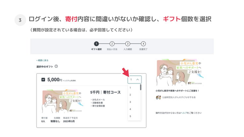Select quantity 4 from the list
The image size is (244, 137).
tap(131, 109)
